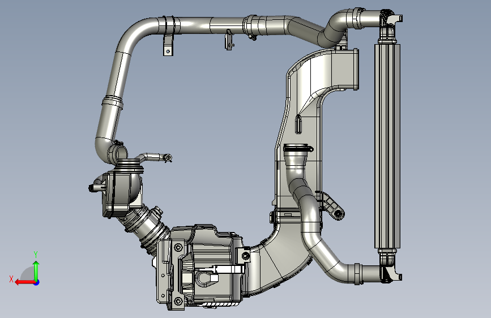
Task: Click the green Y axis arrow on the triad
Action: (36, 271)
